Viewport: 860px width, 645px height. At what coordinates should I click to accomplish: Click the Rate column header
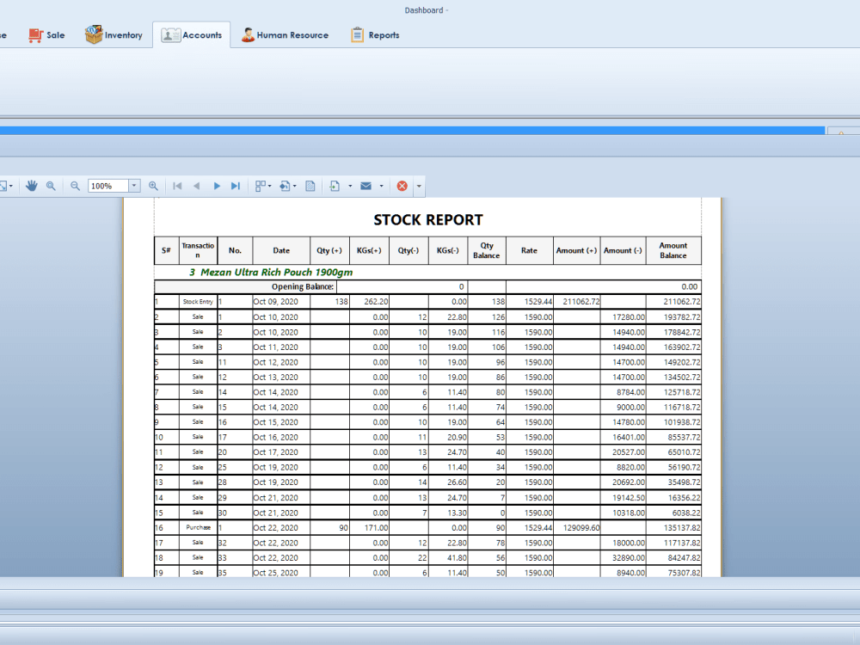point(529,250)
